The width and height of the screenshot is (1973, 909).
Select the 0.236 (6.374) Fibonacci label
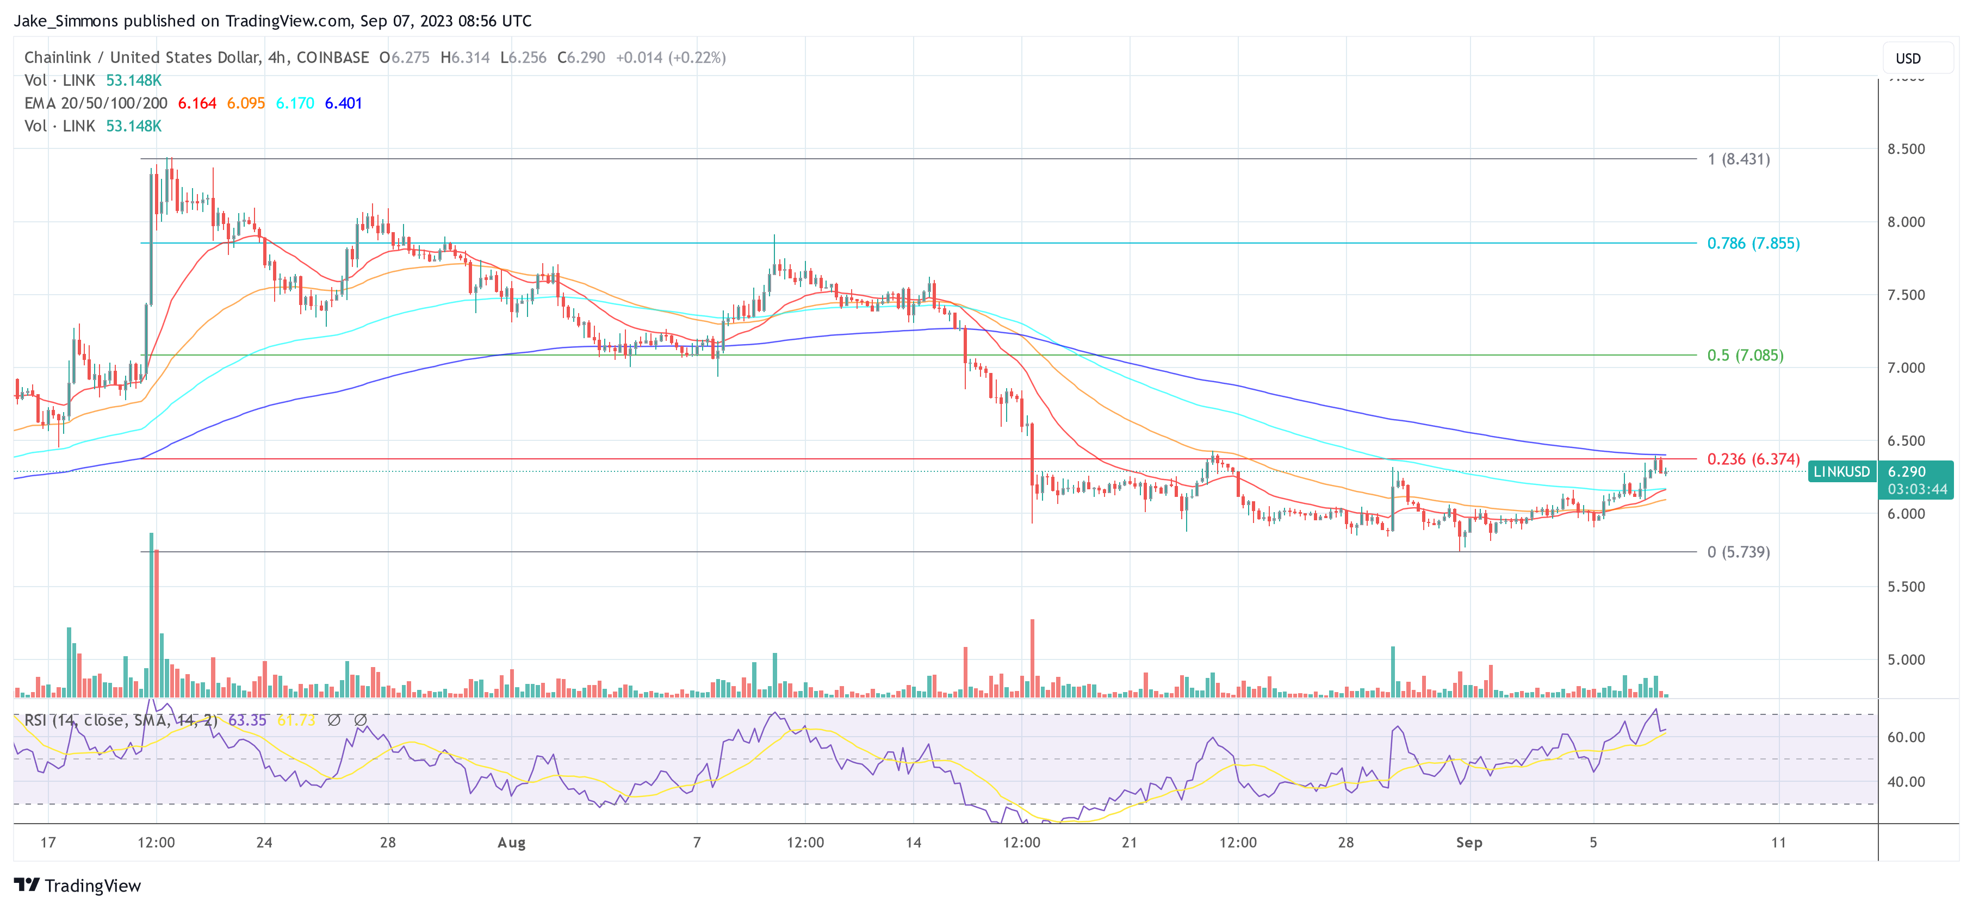point(1753,459)
